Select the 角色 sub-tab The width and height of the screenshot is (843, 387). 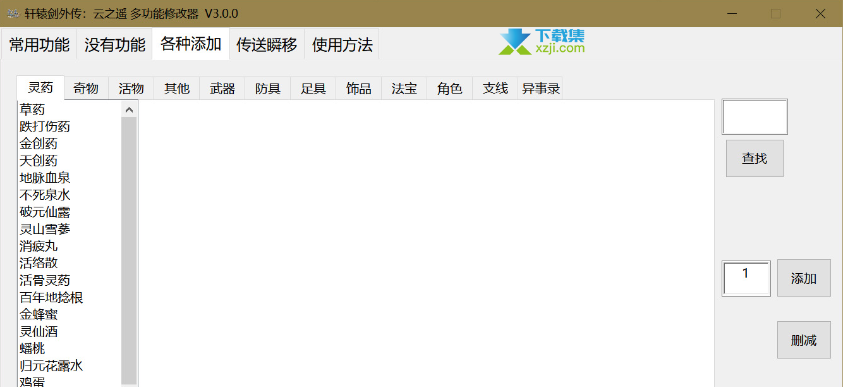click(450, 89)
